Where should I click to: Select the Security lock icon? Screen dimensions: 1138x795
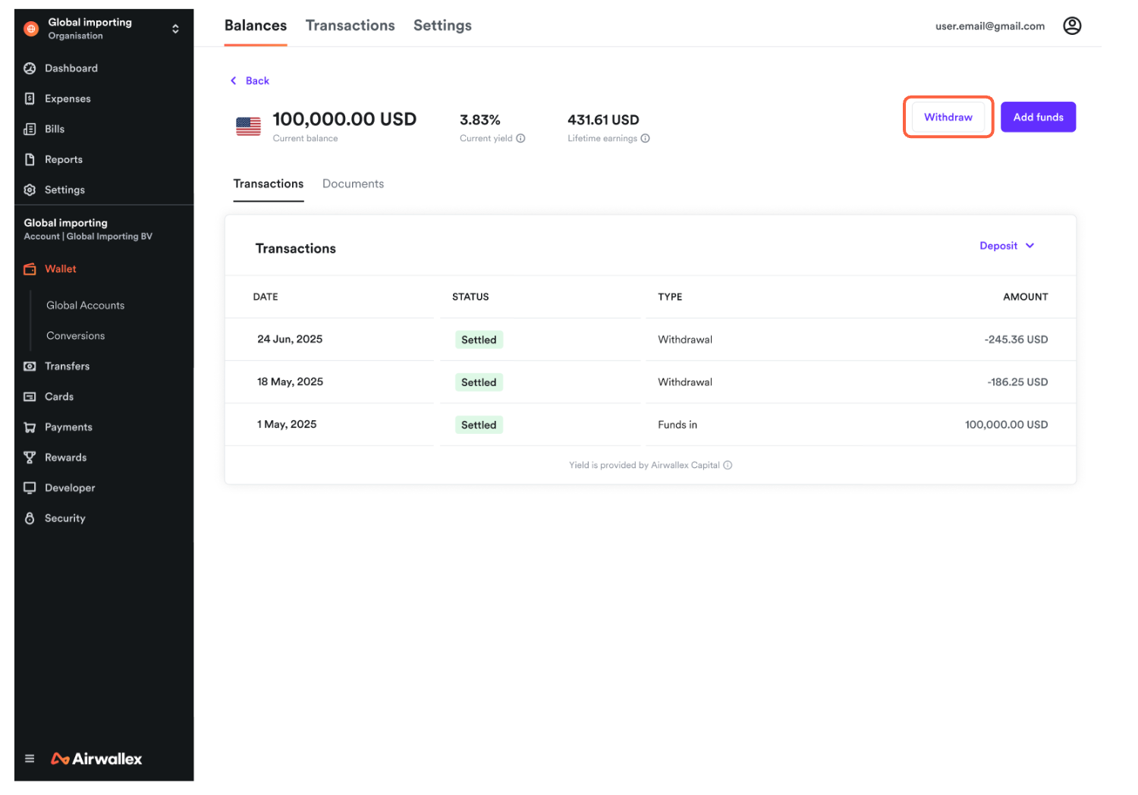[x=30, y=518]
